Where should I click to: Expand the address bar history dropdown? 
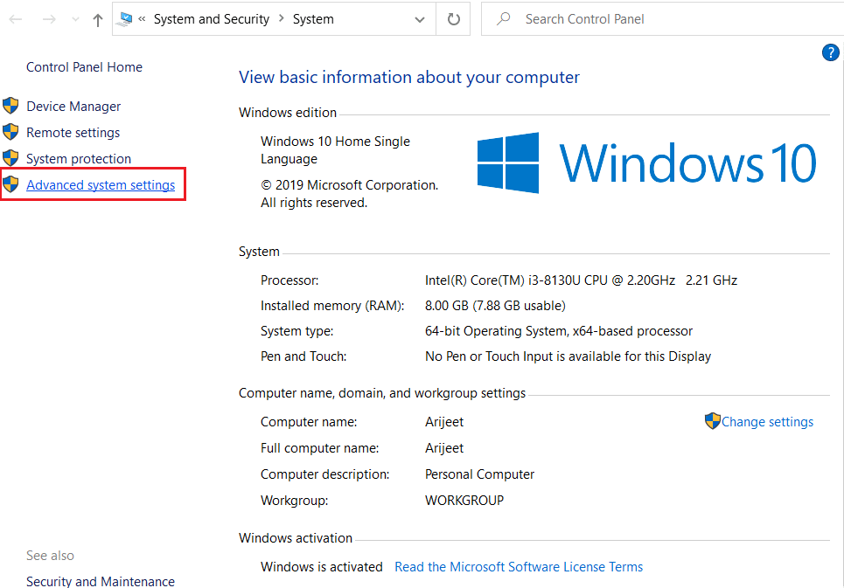click(420, 19)
